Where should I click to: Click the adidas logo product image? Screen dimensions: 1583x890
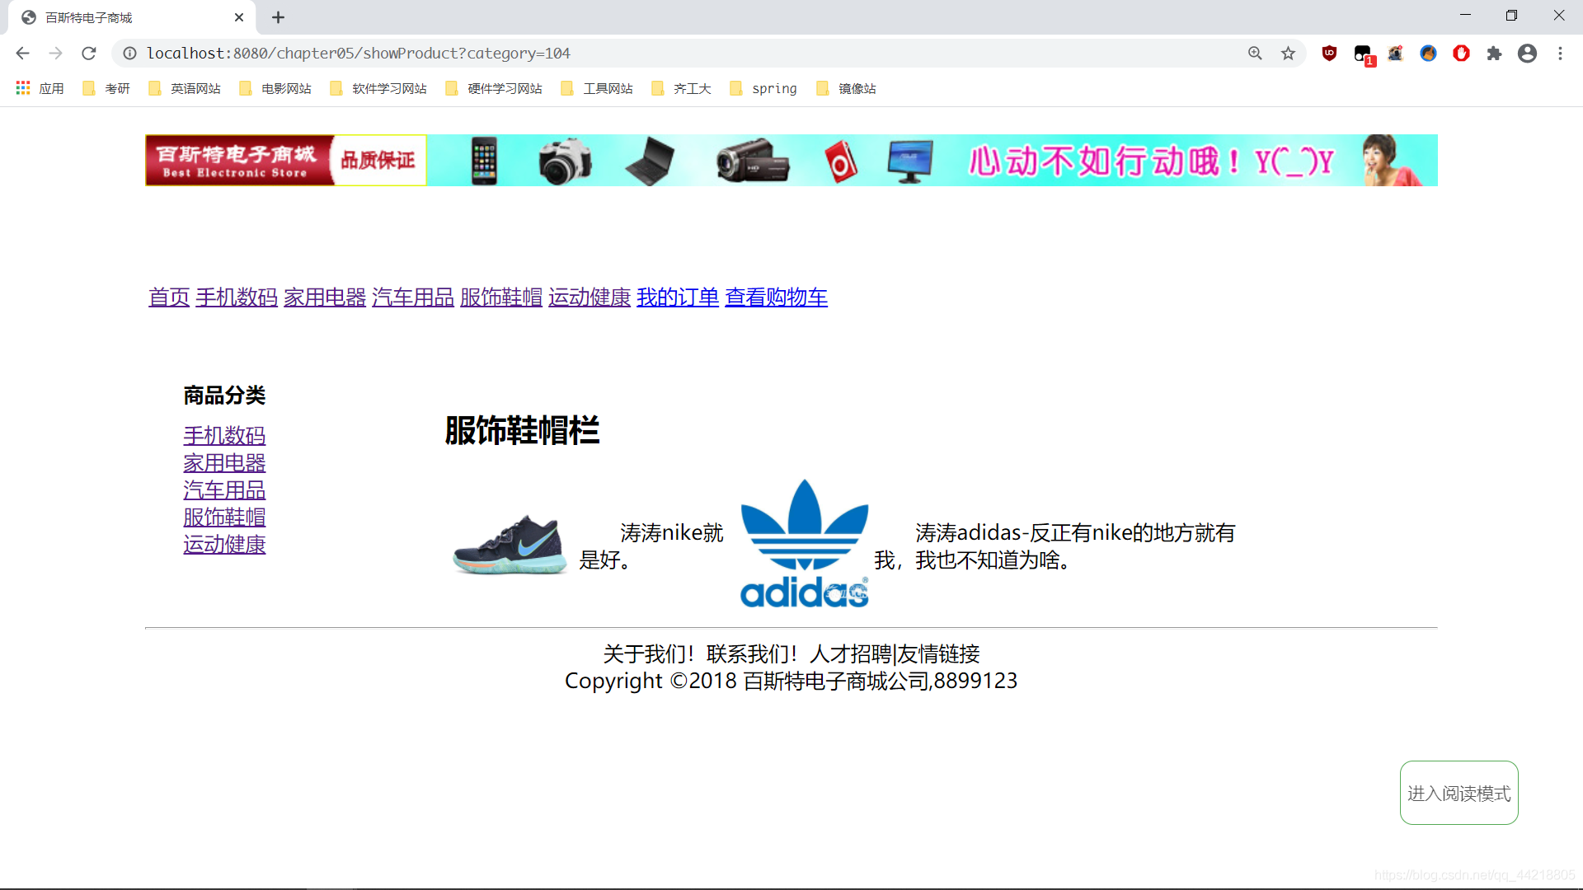tap(804, 544)
